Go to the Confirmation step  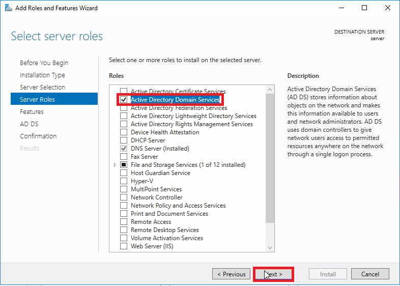coord(38,136)
